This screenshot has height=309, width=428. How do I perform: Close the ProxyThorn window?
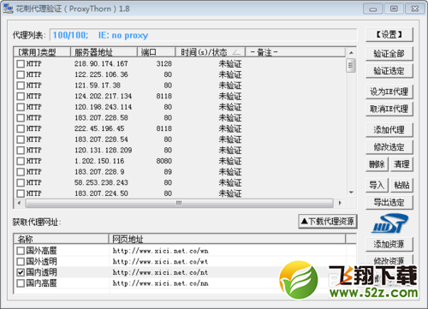point(415,9)
